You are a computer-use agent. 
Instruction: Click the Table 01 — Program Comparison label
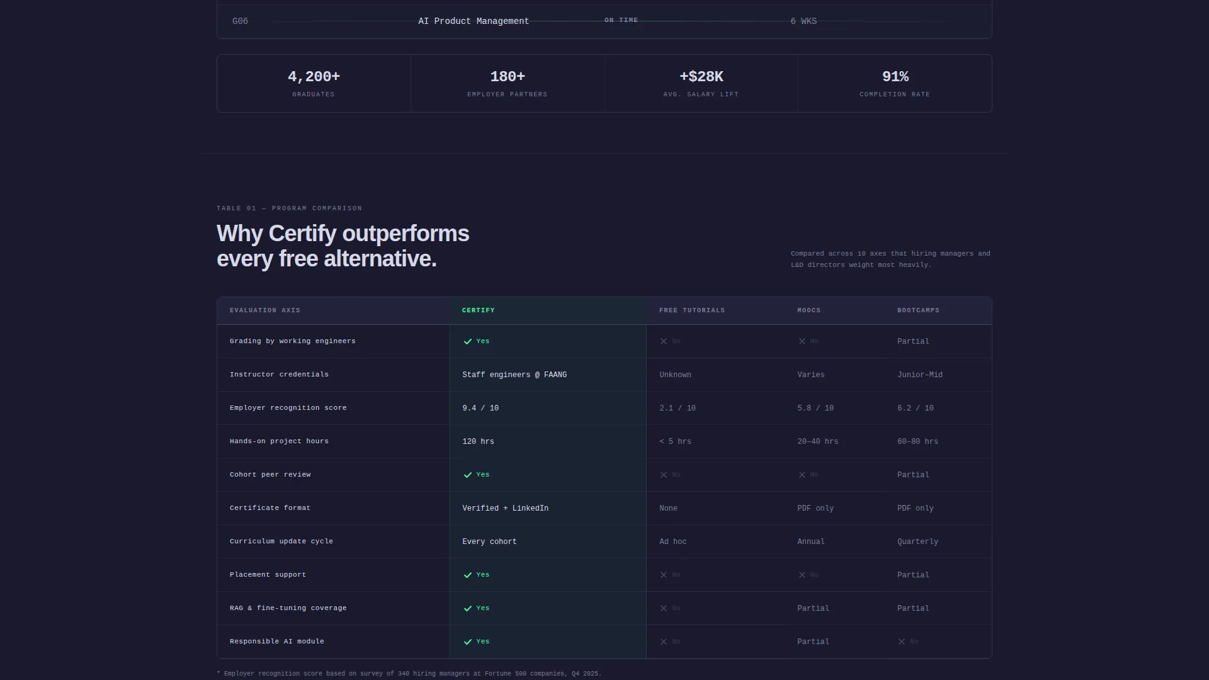click(x=289, y=208)
